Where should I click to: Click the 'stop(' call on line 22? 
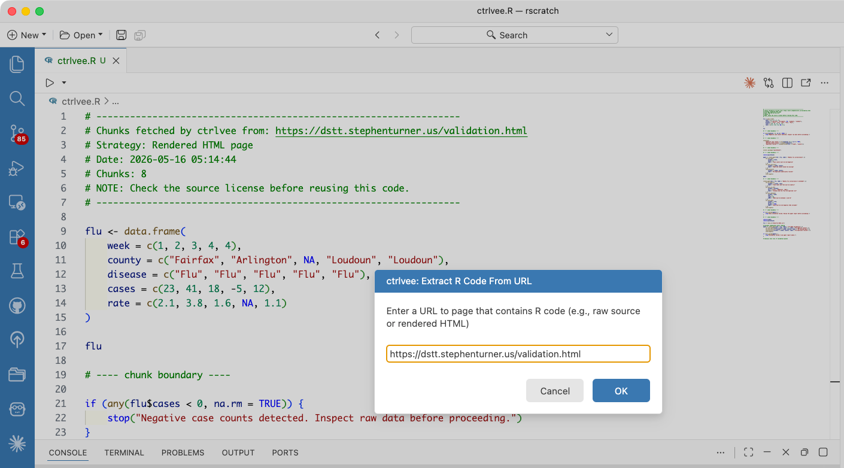(x=122, y=418)
